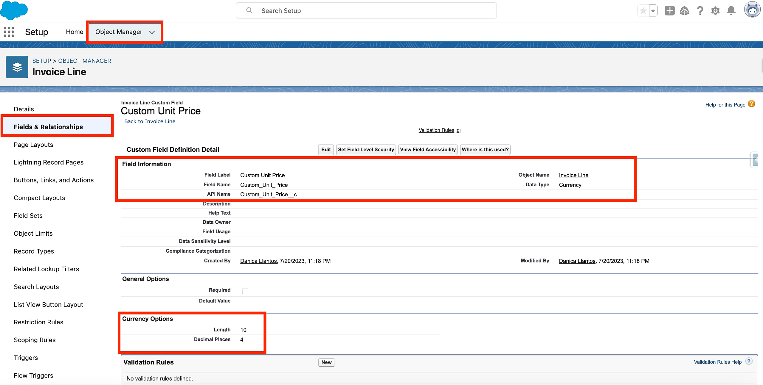
Task: Expand the collapsed right side panel arrow
Action: tap(756, 160)
